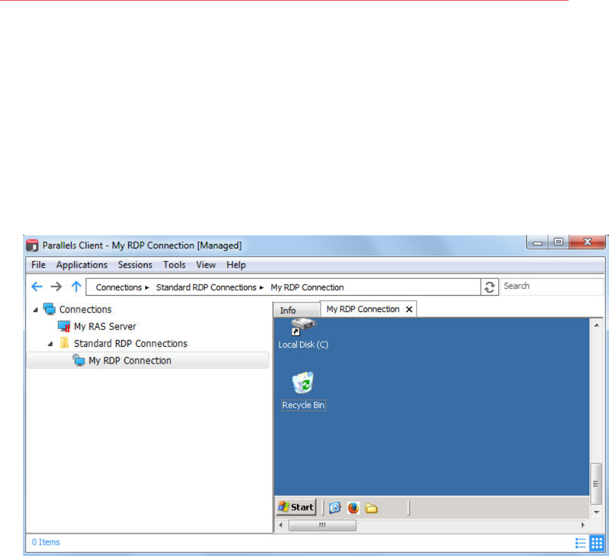Collapse the Connections tree node
The image size is (609, 556).
coord(35,310)
